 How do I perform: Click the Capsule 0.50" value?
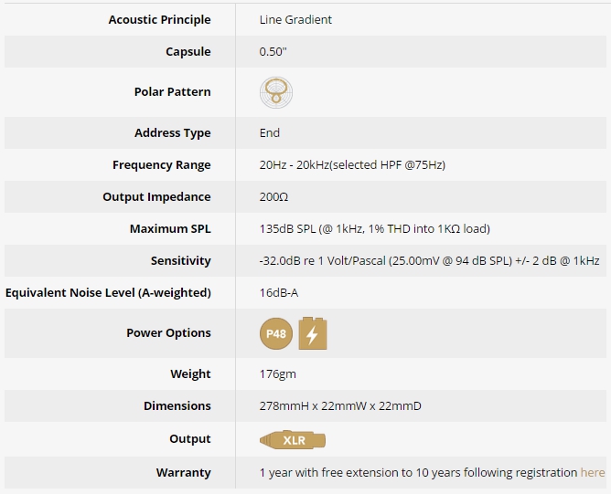[273, 51]
